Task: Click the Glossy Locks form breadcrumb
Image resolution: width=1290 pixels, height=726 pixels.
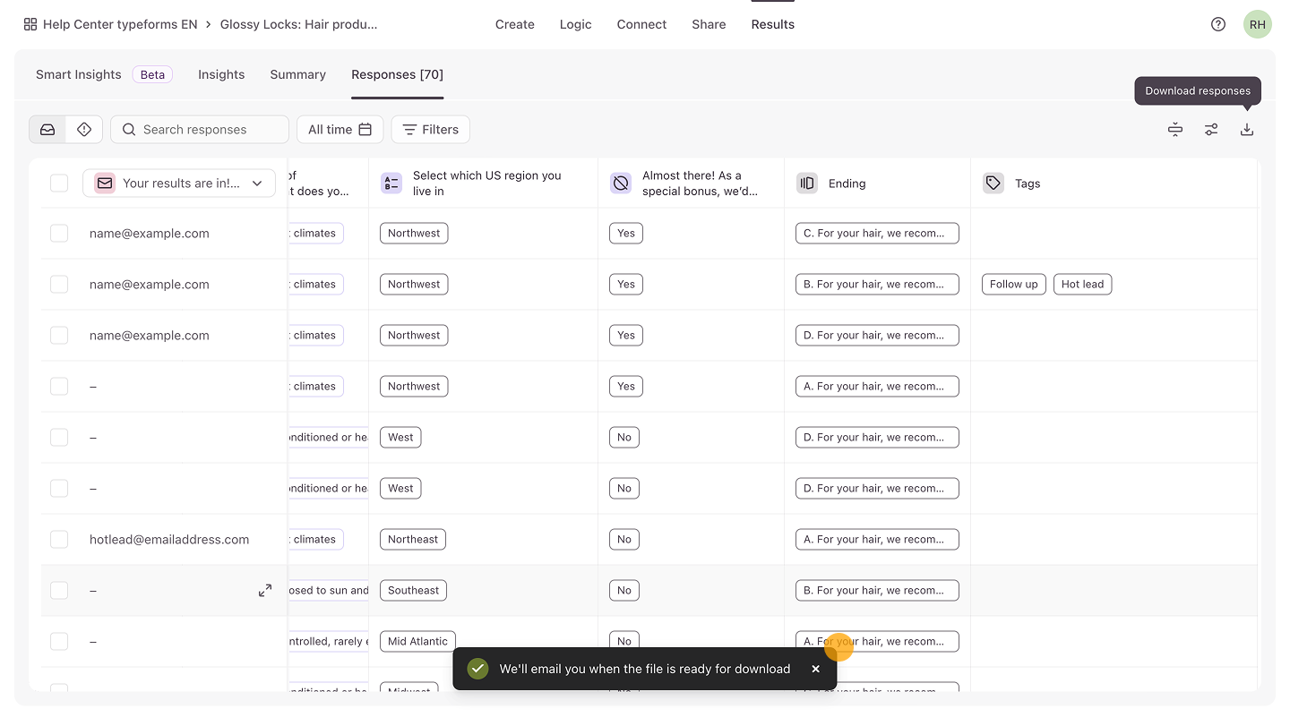Action: [x=299, y=24]
